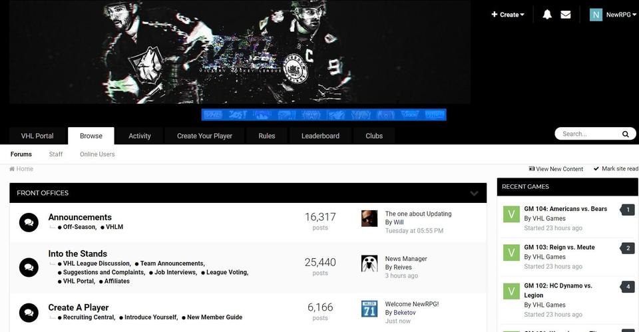Image resolution: width=639 pixels, height=332 pixels.
Task: Click the search magnifier icon
Action: (625, 134)
